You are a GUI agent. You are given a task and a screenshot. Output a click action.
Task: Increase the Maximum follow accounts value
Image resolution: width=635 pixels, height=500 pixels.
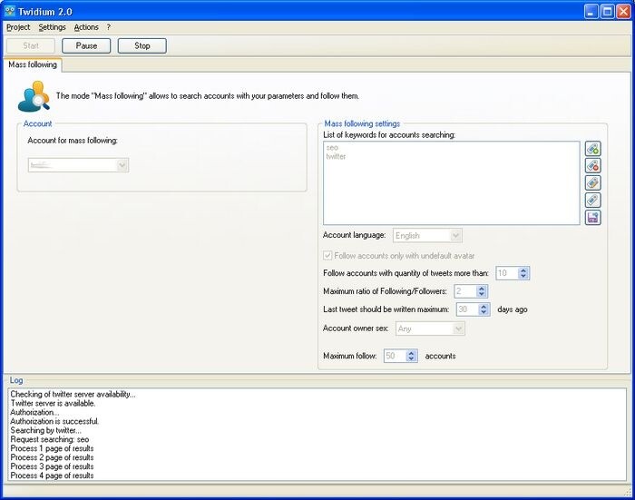pos(411,353)
